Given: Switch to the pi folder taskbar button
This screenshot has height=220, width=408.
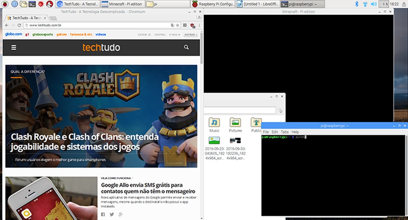Looking at the screenshot, I should (x=168, y=4).
